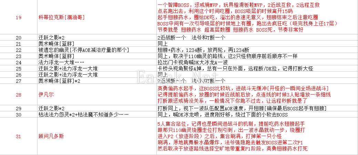
Task: Select the row number cell 23
Action: point(18,56)
